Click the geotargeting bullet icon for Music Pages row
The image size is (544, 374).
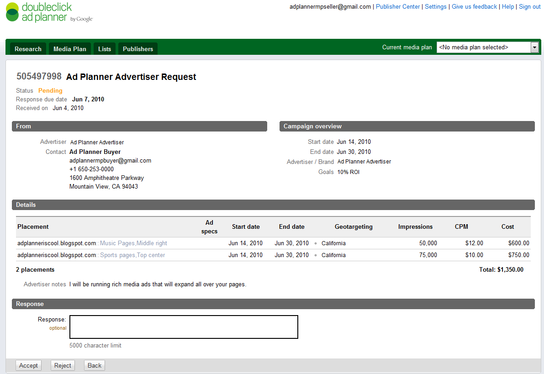[x=315, y=243]
